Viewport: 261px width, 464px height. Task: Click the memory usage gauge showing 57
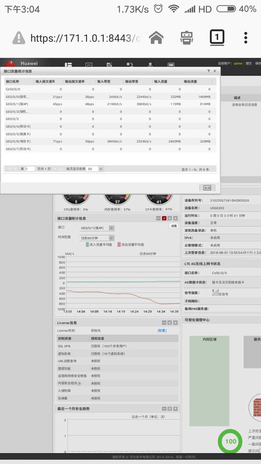tap(118, 200)
